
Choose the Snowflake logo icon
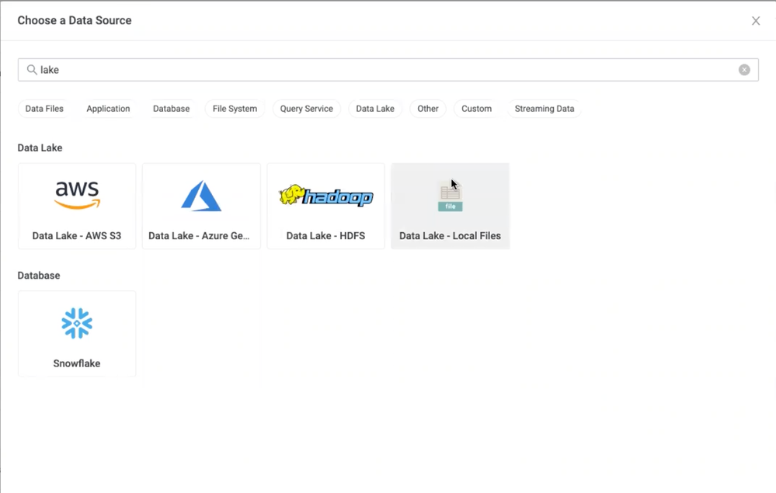[x=77, y=324]
